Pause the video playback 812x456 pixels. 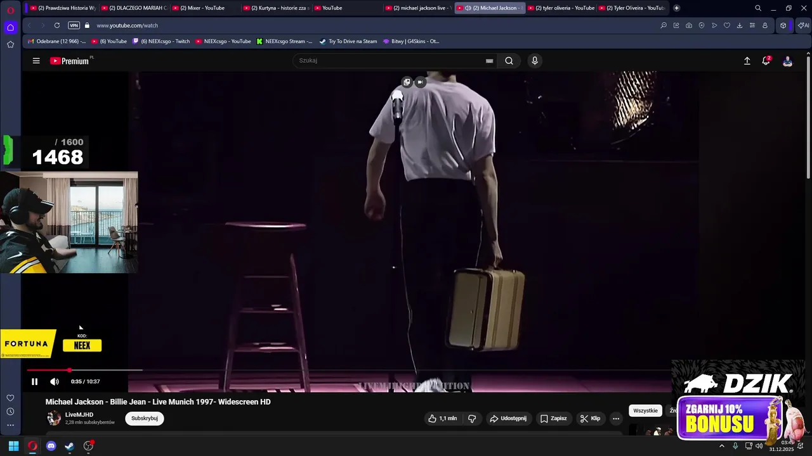34,381
